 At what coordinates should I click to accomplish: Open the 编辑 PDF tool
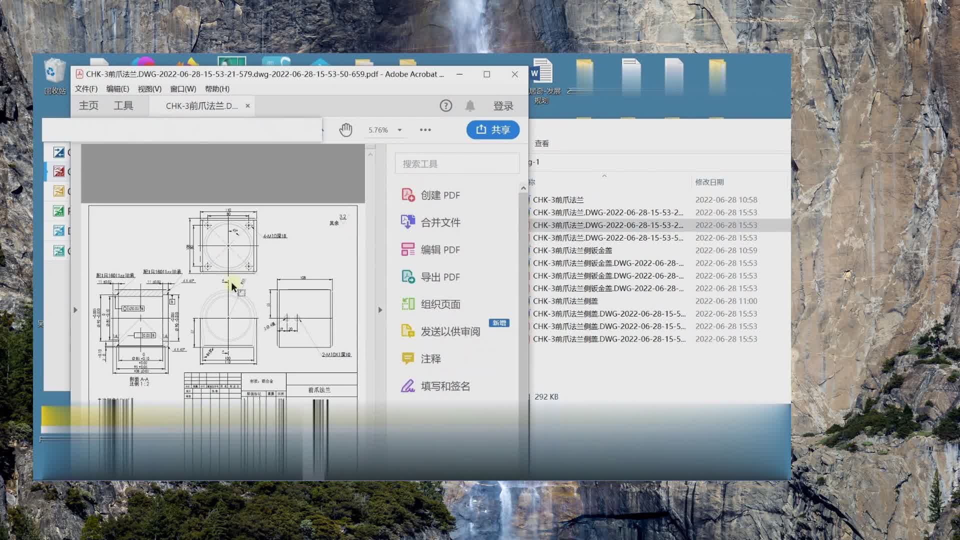(x=440, y=249)
